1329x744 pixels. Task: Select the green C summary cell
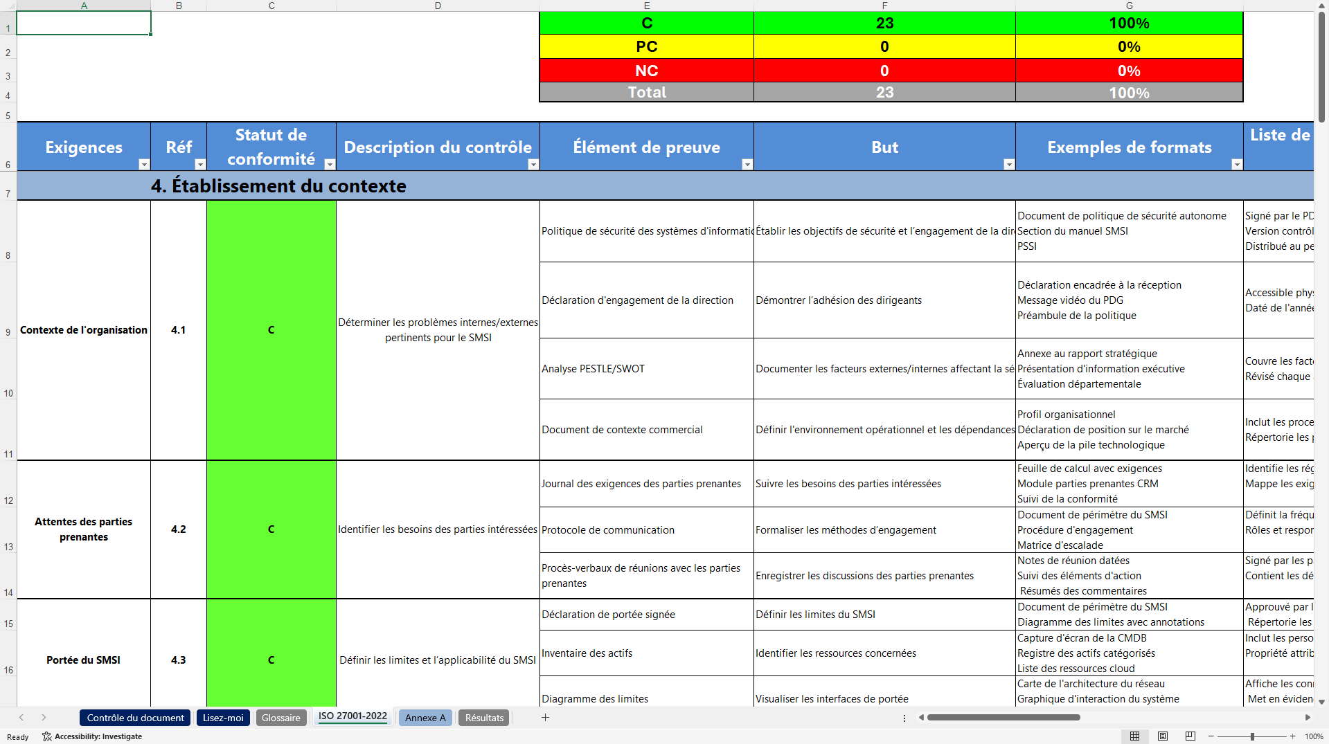click(x=647, y=23)
